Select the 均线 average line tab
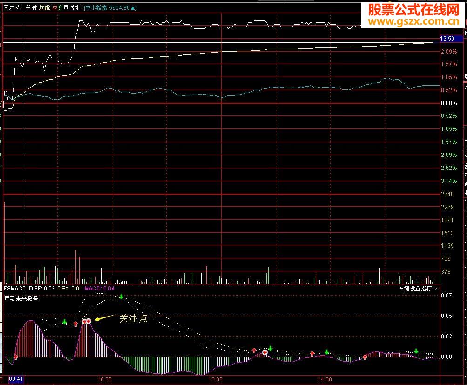This screenshot has width=467, height=385. pyautogui.click(x=44, y=8)
